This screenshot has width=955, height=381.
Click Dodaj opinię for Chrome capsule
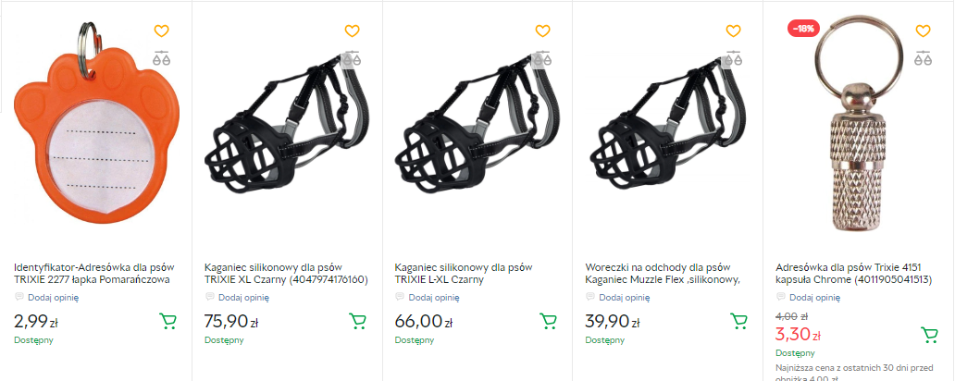point(816,298)
